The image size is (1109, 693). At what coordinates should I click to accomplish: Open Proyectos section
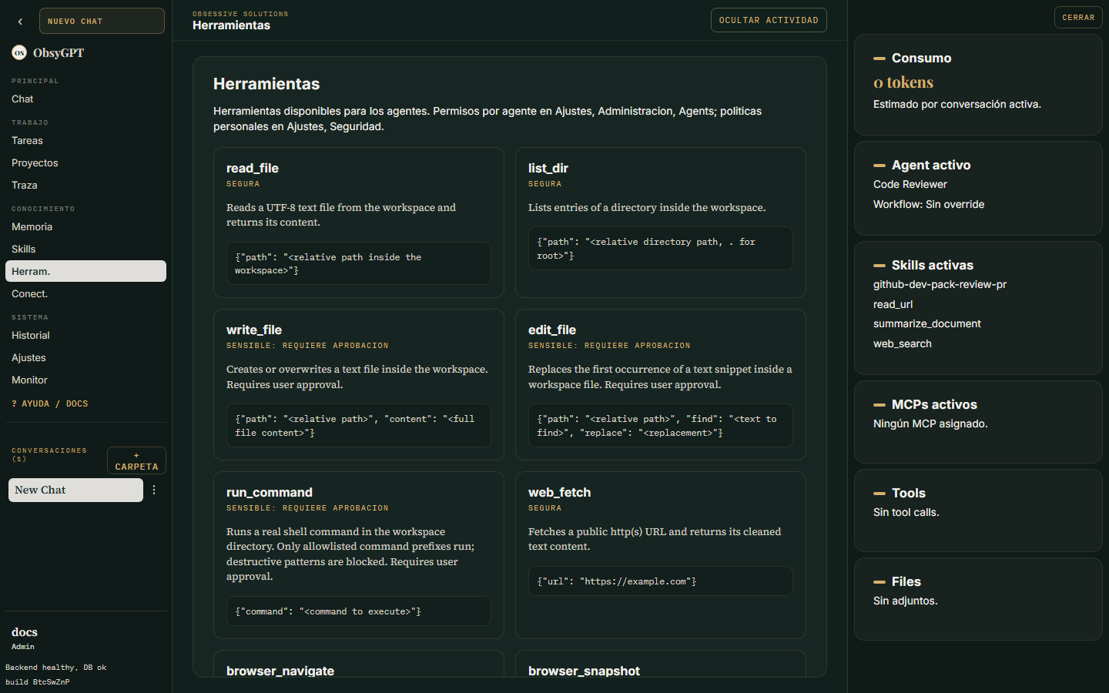[x=85, y=162]
